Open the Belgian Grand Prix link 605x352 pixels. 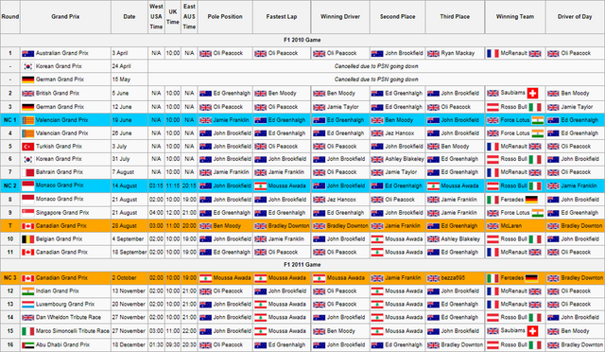(59, 238)
